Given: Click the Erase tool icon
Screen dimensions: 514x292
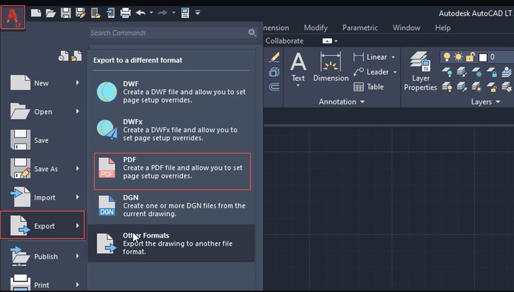Looking at the screenshot, I should [275, 57].
